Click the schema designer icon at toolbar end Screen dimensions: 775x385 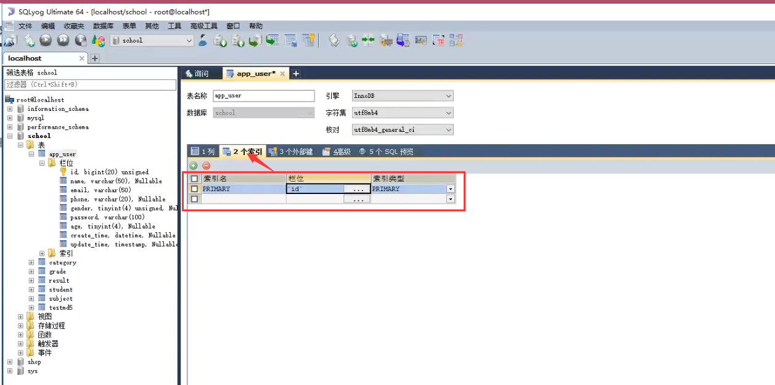coord(456,41)
